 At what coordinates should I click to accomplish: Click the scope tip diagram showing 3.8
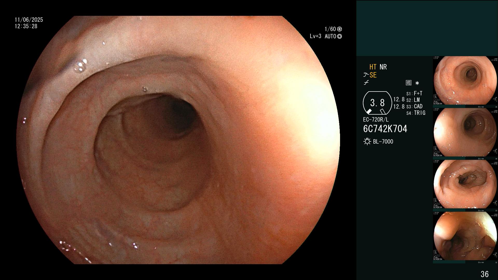click(377, 103)
